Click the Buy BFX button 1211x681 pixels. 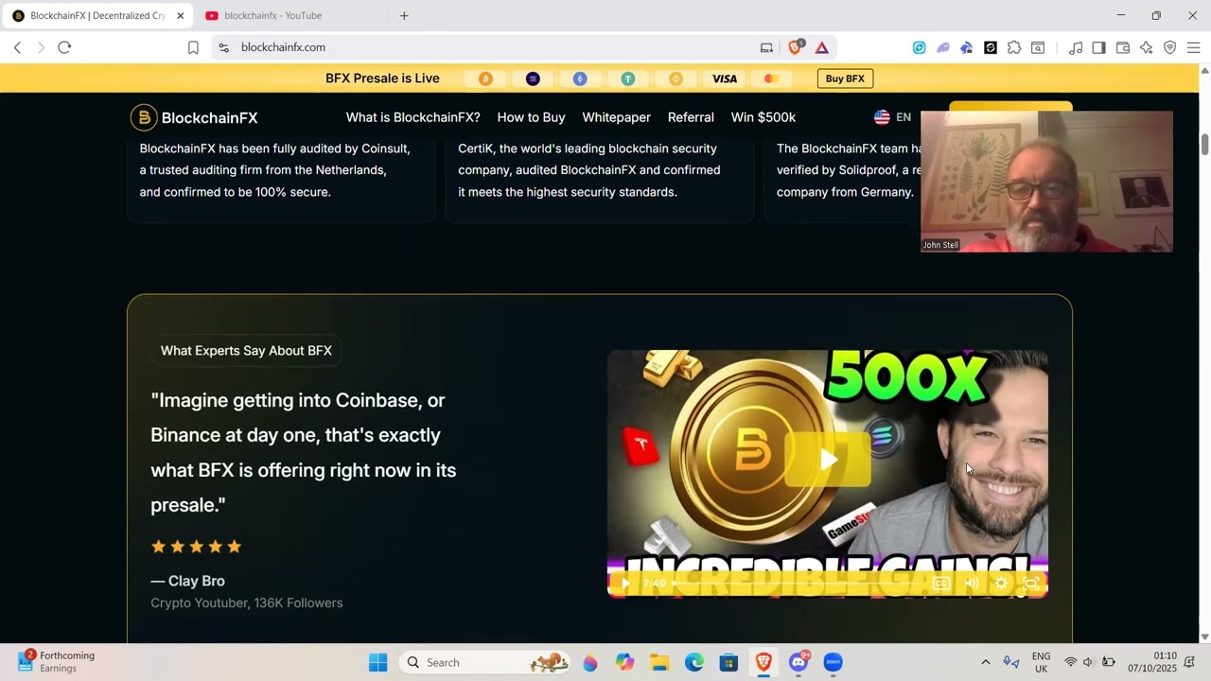(845, 79)
